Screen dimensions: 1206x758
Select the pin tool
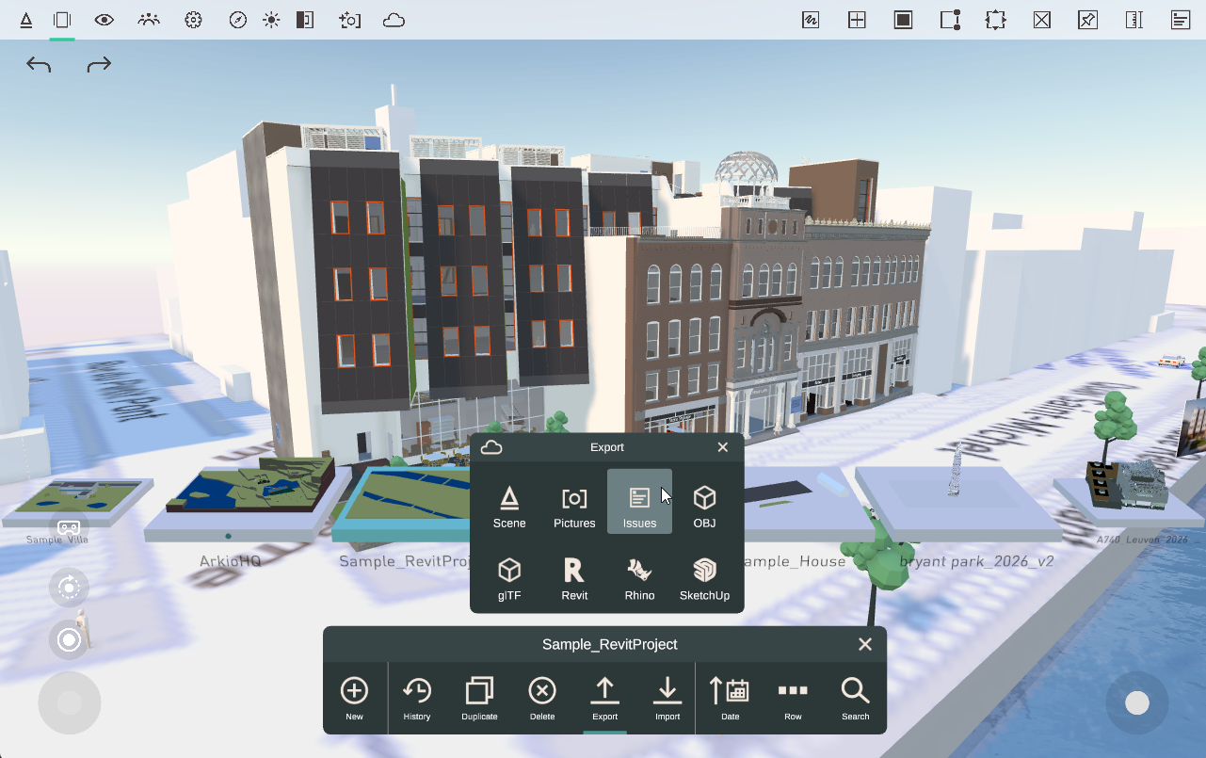coord(1087,20)
